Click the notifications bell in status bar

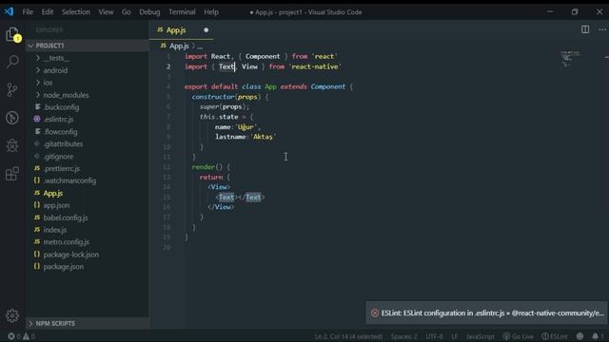(x=597, y=336)
